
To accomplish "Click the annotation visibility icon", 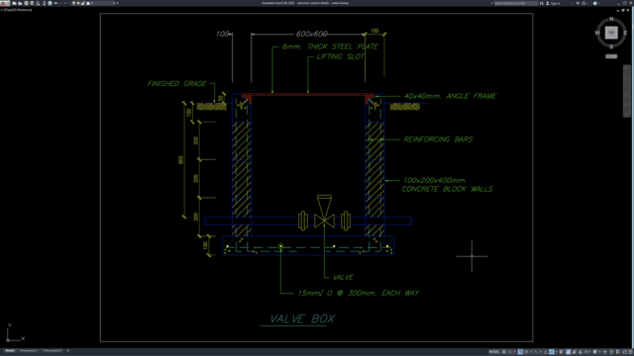I will click(568, 352).
